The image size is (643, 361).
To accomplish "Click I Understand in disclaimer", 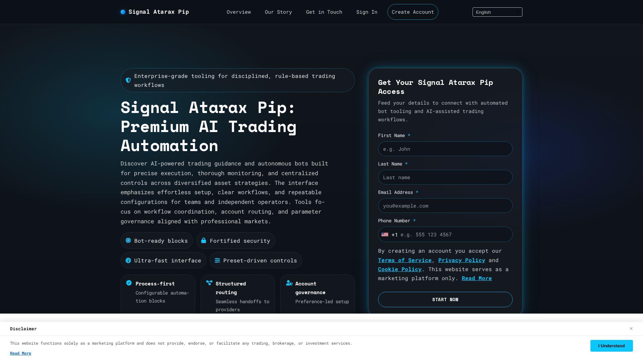I will pyautogui.click(x=611, y=346).
